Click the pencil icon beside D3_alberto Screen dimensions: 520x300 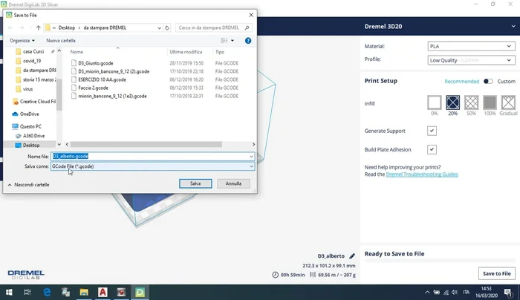click(352, 255)
